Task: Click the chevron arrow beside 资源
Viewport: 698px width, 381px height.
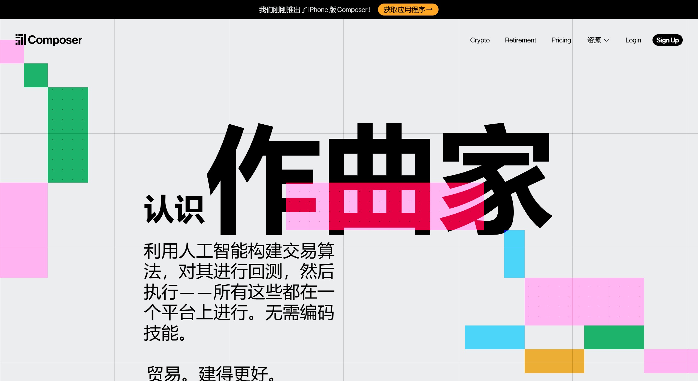Action: tap(606, 41)
